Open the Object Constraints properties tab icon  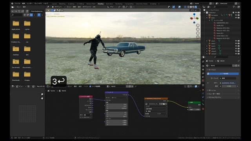point(203,97)
